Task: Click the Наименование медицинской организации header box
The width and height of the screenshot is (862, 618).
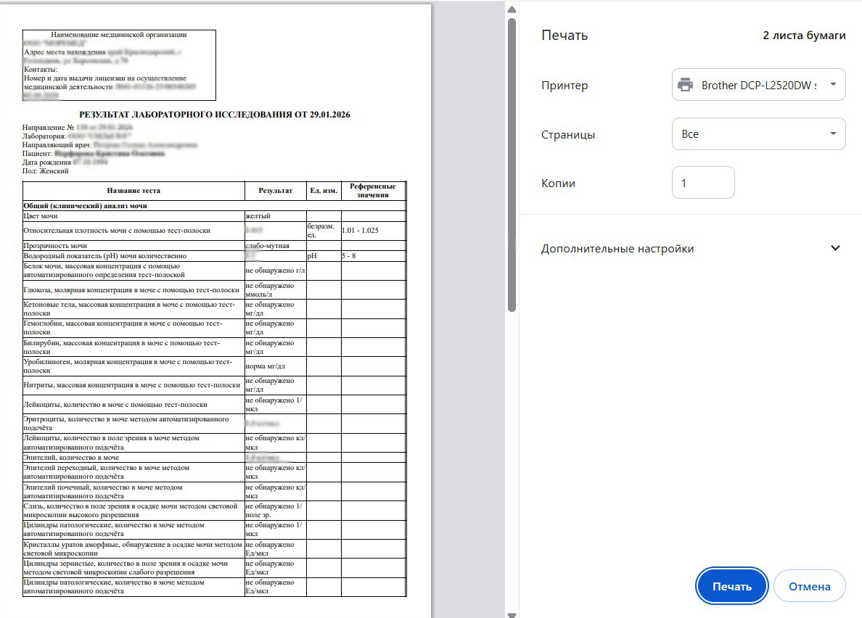Action: coord(119,65)
